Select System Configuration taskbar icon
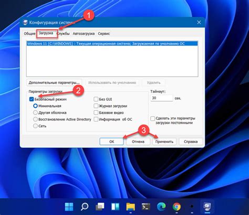 click(x=207, y=207)
